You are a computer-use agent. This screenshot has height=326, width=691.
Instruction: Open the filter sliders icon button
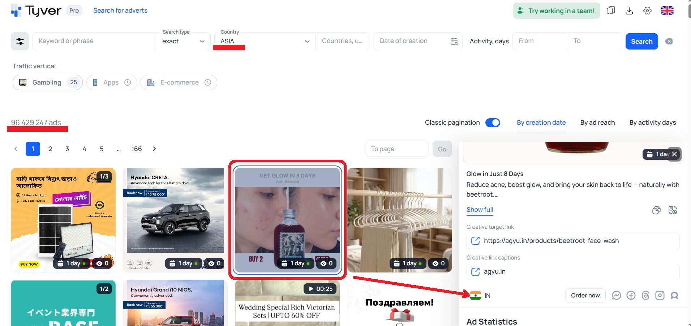(x=20, y=41)
